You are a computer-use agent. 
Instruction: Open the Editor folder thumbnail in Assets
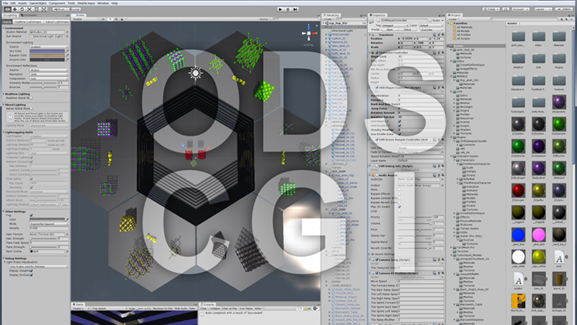pos(539,36)
